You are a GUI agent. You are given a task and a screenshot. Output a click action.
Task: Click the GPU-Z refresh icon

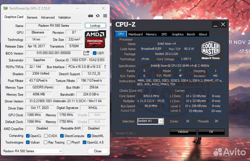click(98, 16)
